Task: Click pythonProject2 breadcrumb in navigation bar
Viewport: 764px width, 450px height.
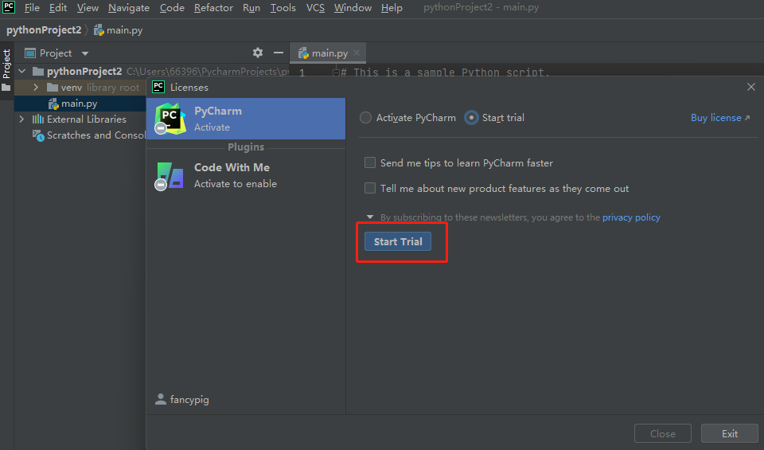Action: point(44,30)
